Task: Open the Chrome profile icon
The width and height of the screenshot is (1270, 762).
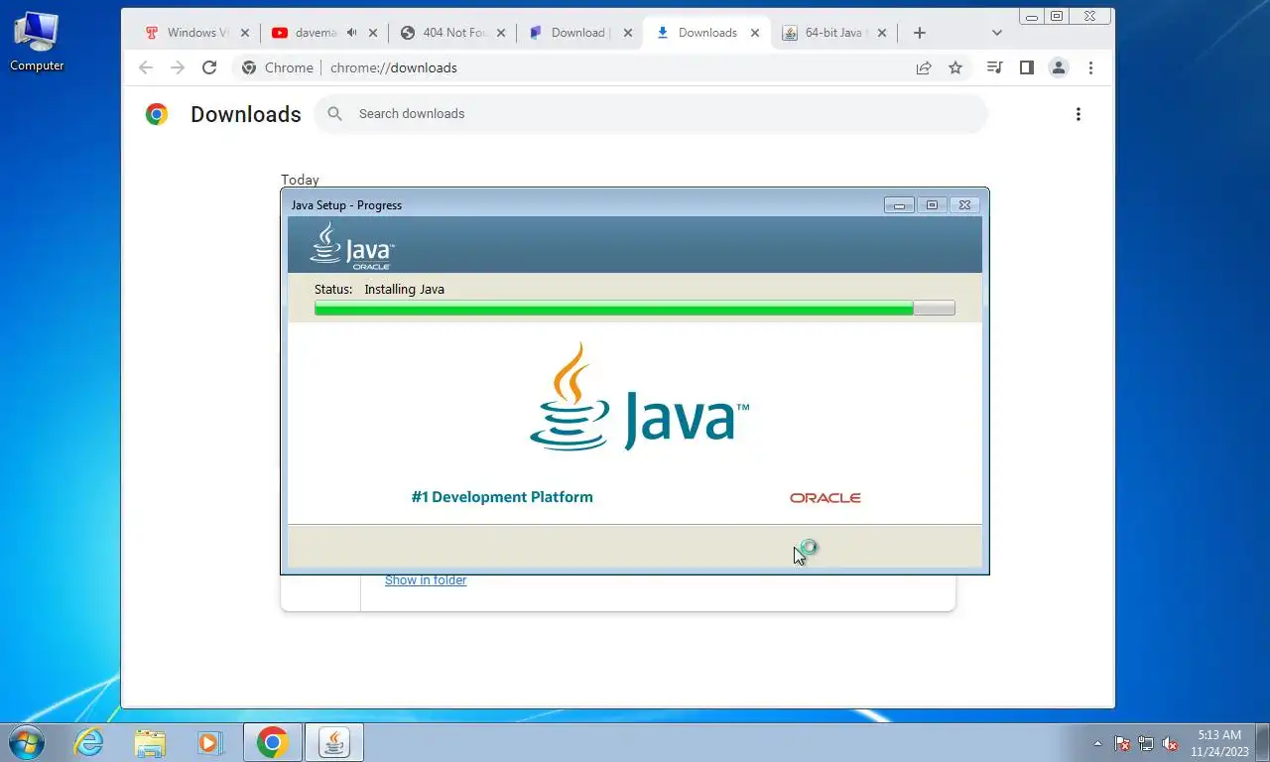Action: click(1059, 67)
